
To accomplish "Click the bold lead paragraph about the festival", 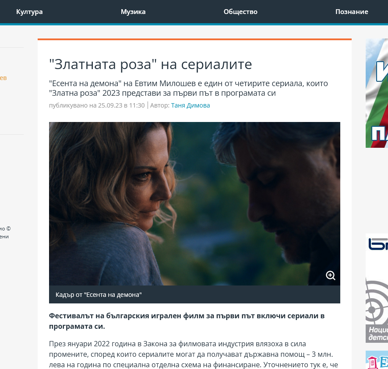I will coord(187,321).
